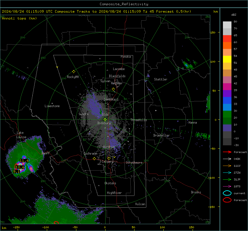This screenshot has height=231, width=248.
Task: Click the Strathmore label
Action: pos(134,163)
